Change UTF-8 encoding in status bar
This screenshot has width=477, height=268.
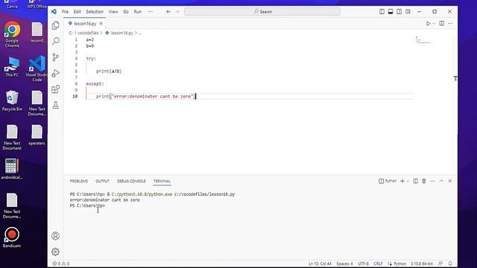[363, 264]
